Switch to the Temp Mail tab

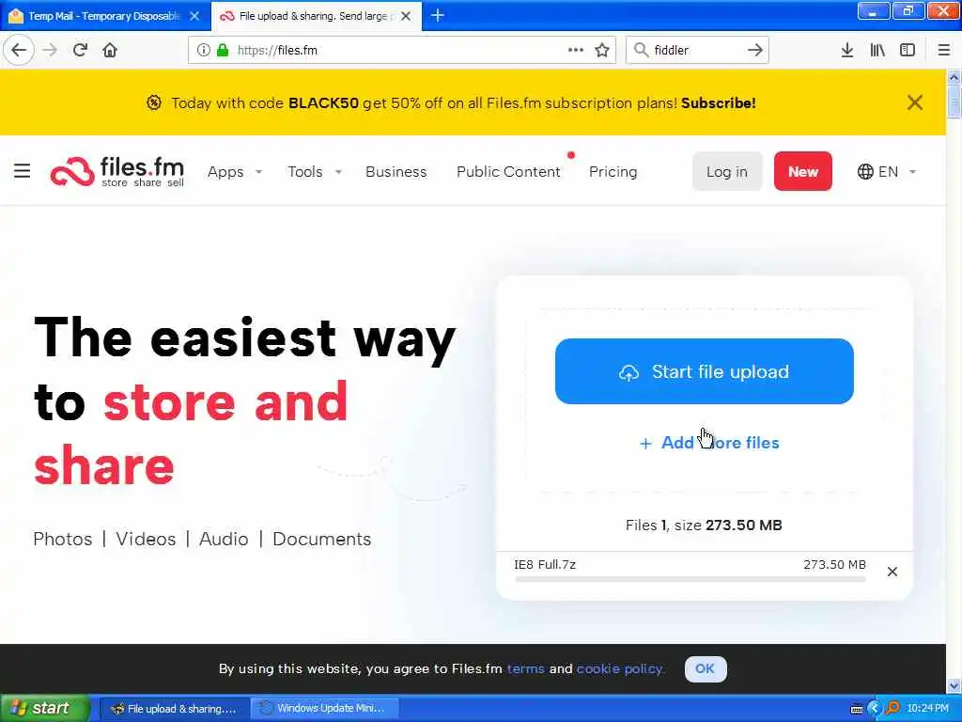click(104, 16)
